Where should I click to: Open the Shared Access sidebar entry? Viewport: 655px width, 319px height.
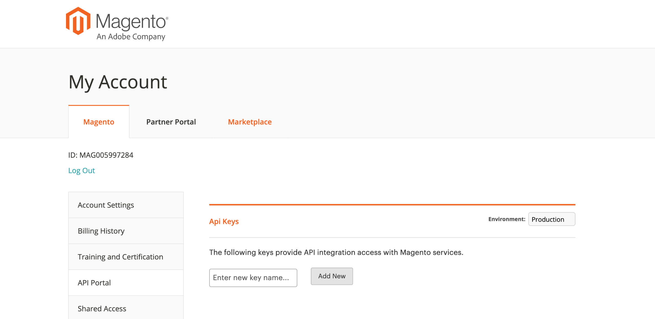102,309
